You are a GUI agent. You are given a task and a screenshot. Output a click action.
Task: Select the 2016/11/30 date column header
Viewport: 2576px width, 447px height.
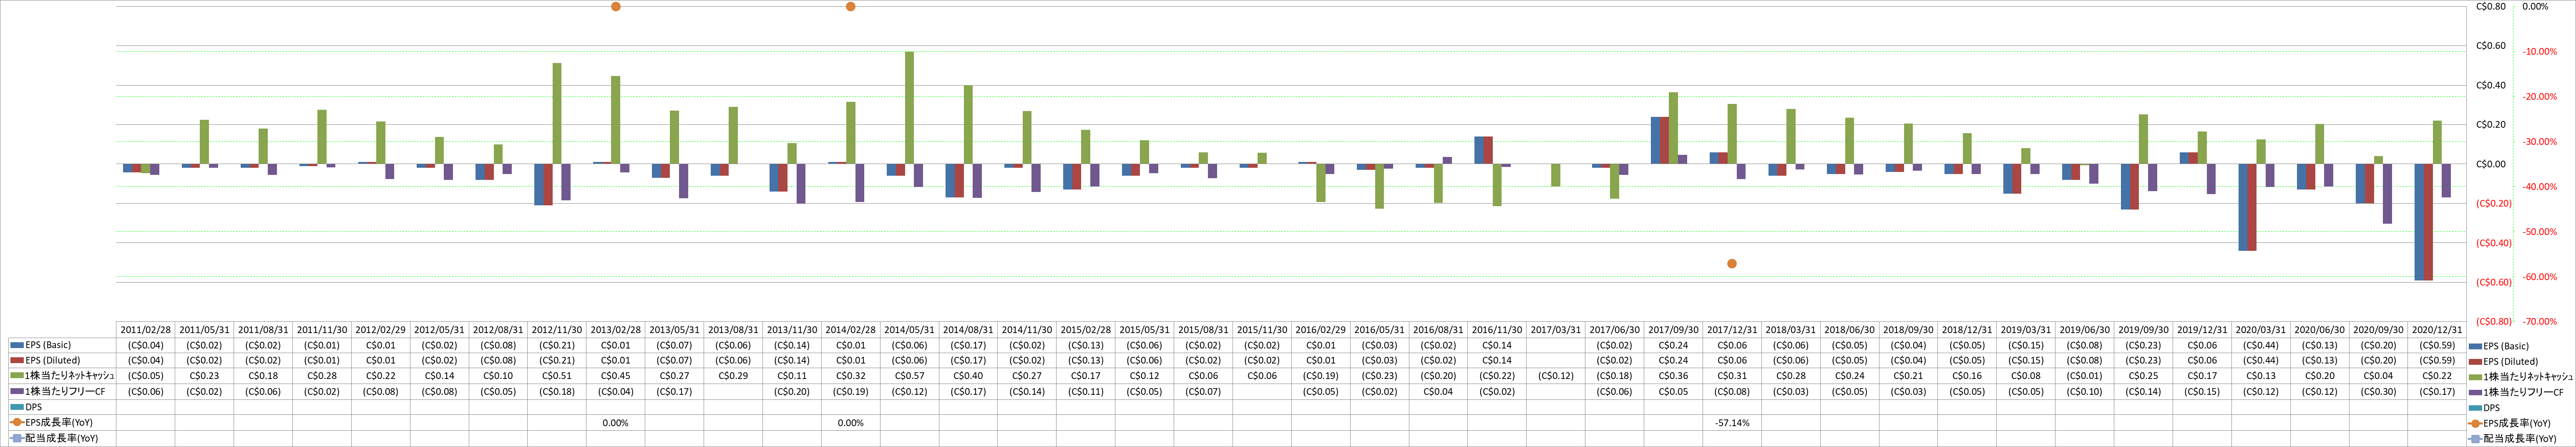point(1497,330)
